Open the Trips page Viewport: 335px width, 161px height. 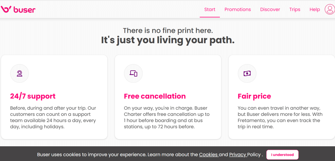click(x=295, y=9)
